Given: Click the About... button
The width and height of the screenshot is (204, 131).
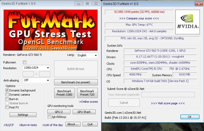Looking at the screenshot, I should [73, 124].
